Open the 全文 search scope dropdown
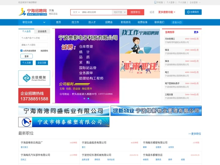The width and height of the screenshot is (220, 165). [x=76, y=12]
